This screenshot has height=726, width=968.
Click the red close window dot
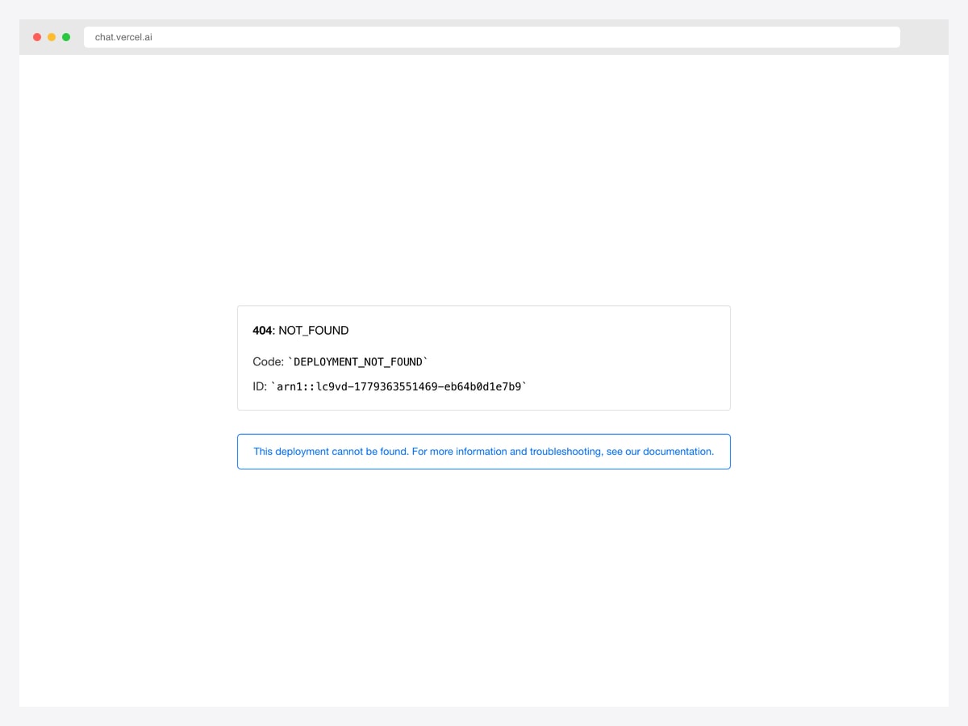37,37
